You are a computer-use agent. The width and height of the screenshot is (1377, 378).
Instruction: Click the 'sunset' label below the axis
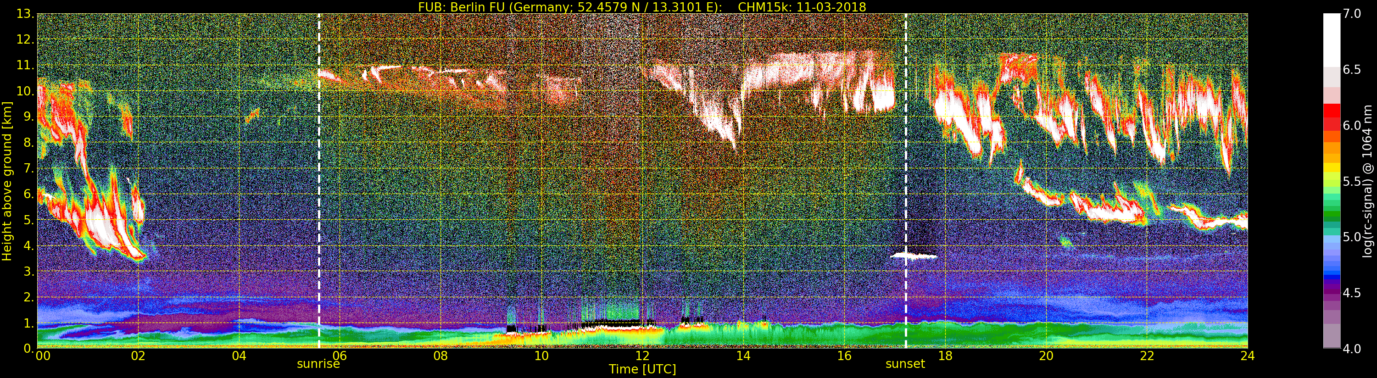[x=905, y=364]
